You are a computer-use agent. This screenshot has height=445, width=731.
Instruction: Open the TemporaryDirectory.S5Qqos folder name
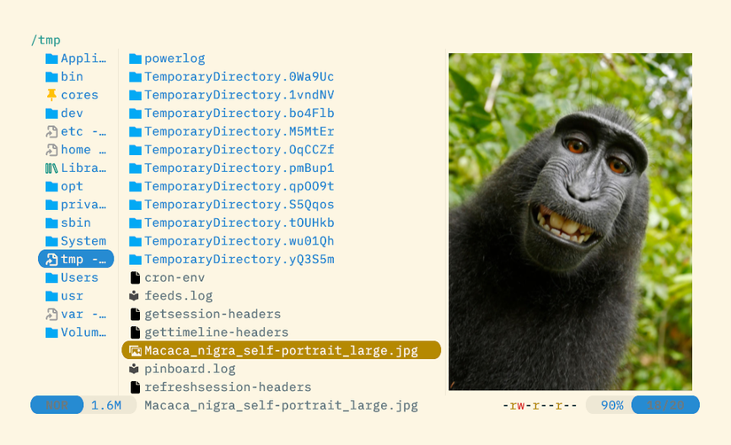239,205
